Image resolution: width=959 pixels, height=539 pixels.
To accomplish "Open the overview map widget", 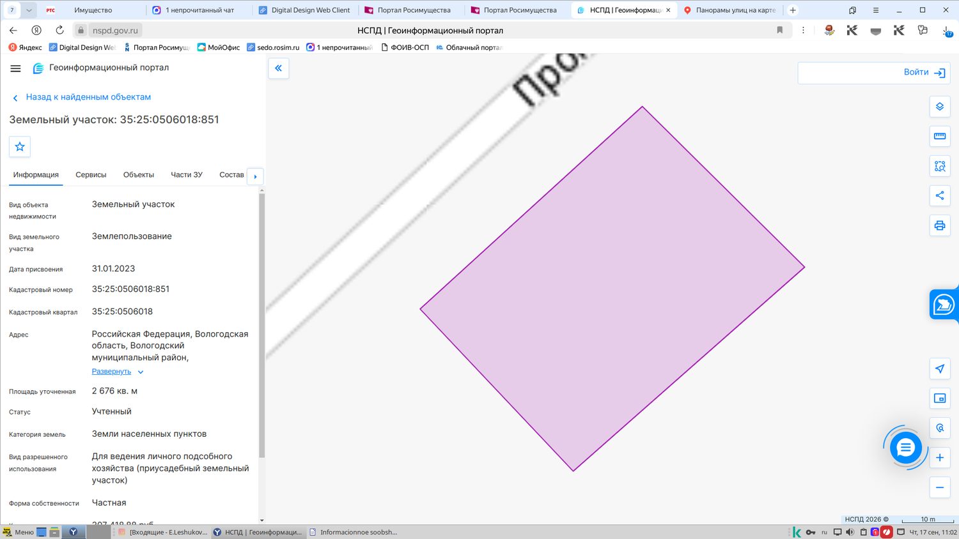I will tap(940, 399).
